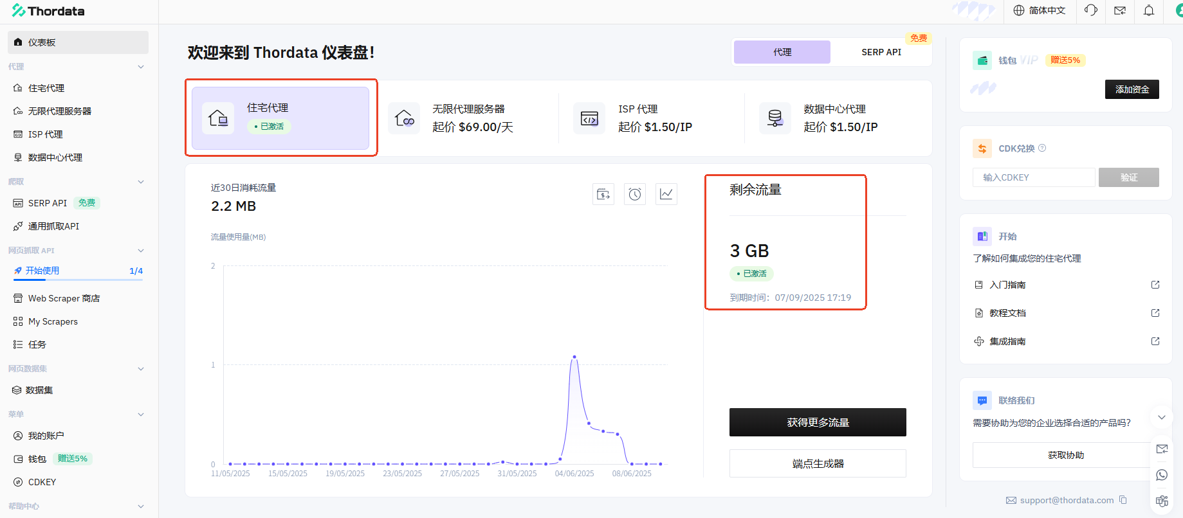The image size is (1183, 518).
Task: Click 获得更多流量 button
Action: (x=818, y=422)
